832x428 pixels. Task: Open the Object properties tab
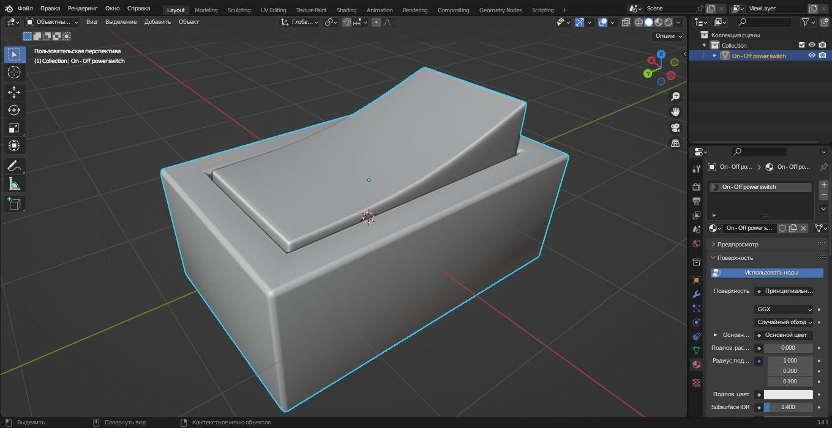696,280
